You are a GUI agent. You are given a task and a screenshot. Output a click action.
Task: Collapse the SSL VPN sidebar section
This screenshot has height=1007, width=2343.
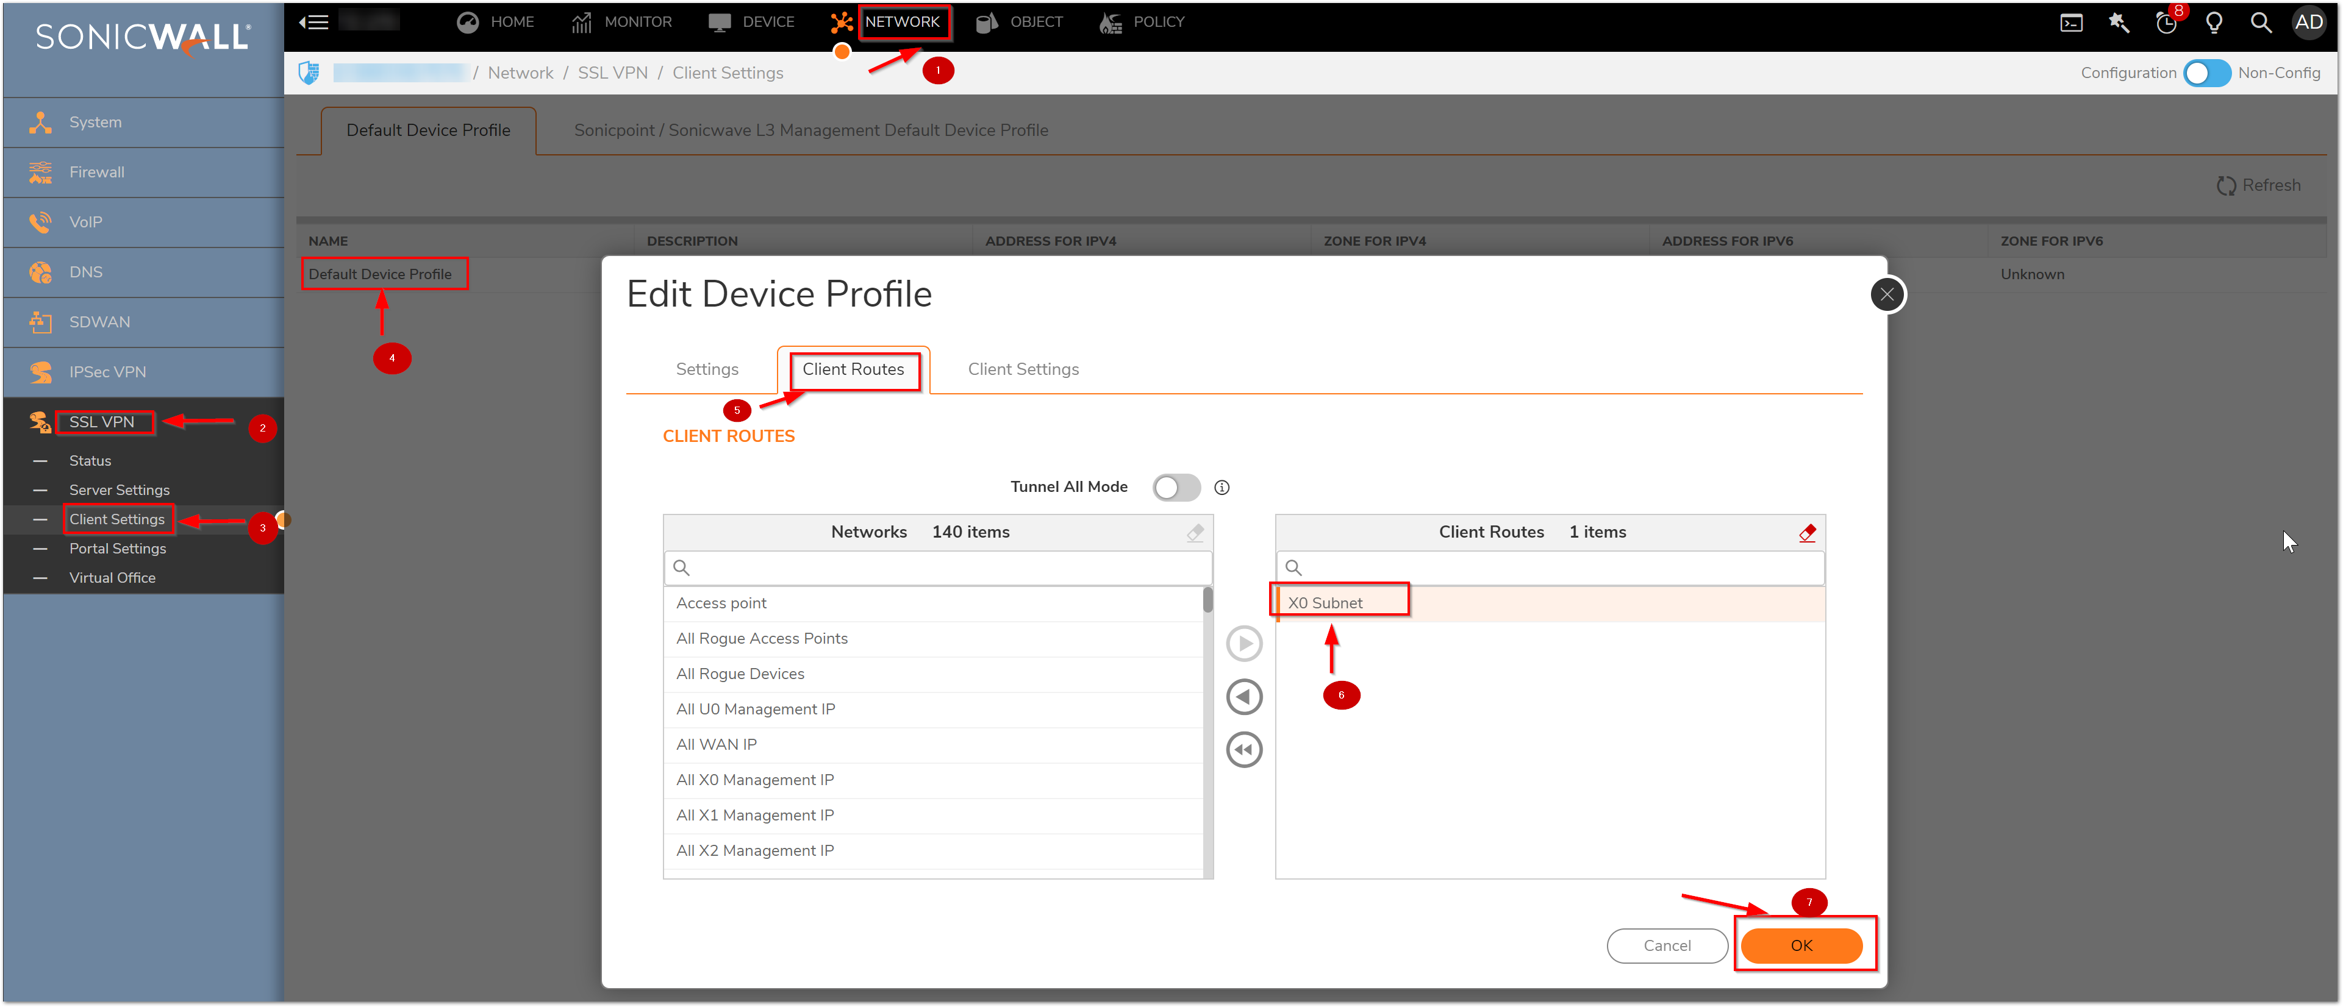102,422
